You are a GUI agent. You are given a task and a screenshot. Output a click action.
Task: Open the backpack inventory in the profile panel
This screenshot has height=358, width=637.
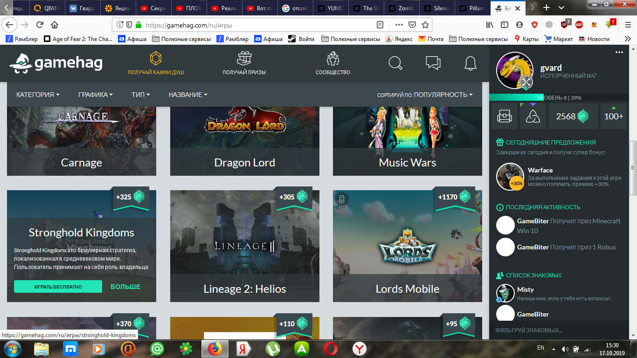point(505,116)
